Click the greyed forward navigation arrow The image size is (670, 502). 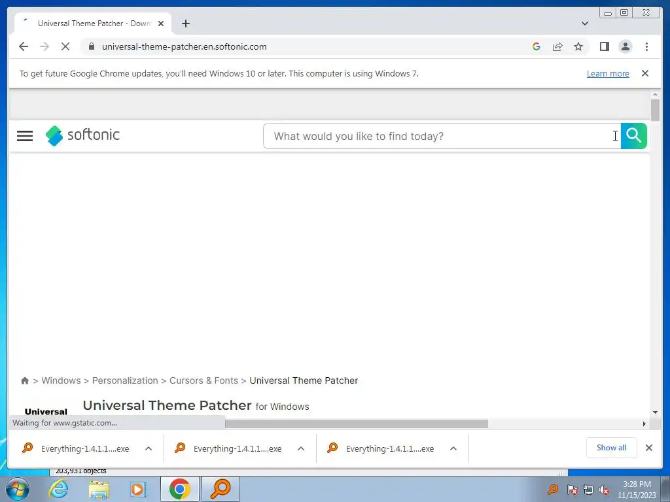pyautogui.click(x=44, y=46)
